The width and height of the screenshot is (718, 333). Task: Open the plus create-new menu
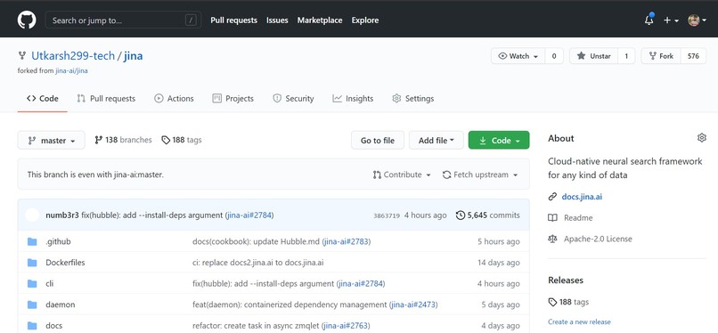671,20
